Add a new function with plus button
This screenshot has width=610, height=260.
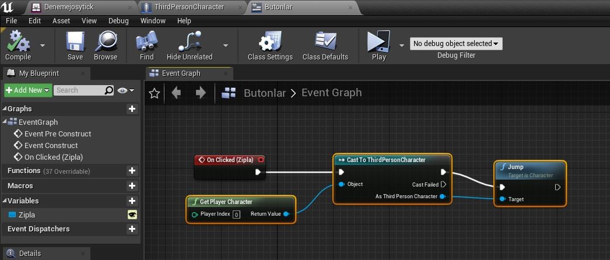(x=132, y=171)
